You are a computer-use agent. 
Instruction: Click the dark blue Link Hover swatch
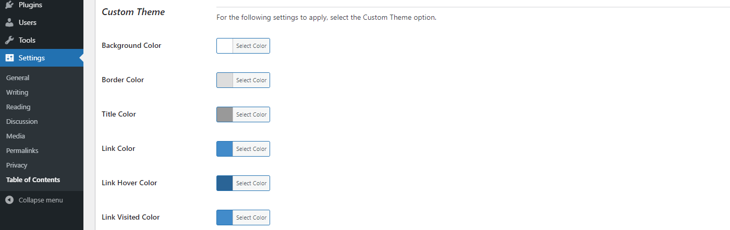225,183
